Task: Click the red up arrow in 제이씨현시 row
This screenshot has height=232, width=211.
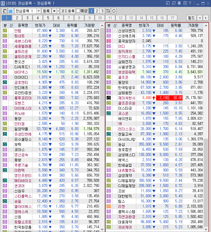Action: click(154, 98)
